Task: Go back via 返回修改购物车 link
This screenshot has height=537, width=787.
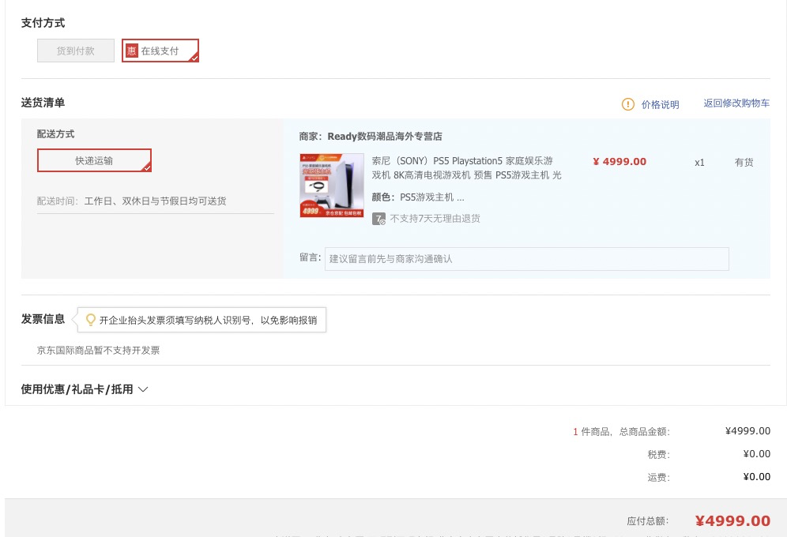Action: [736, 103]
